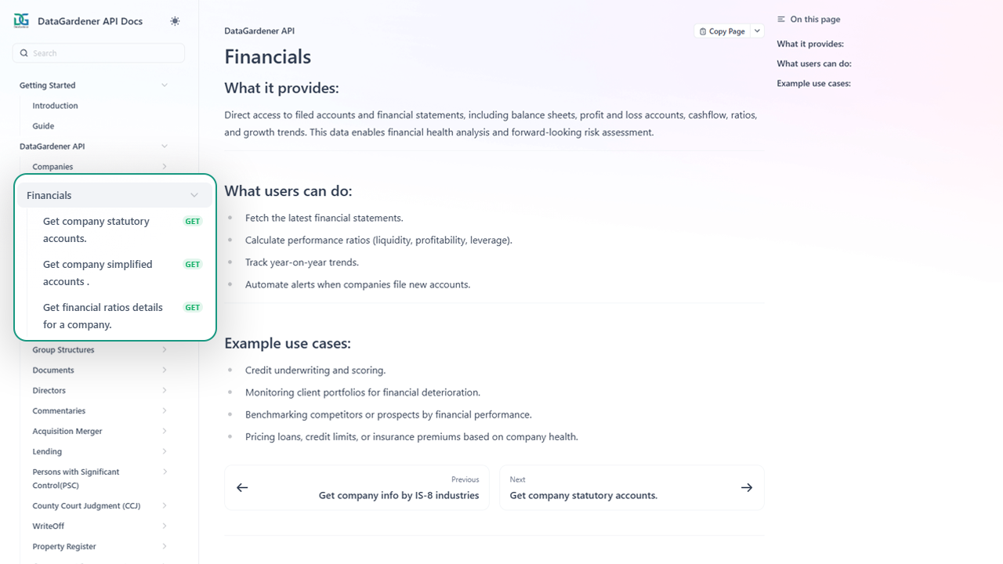
Task: Collapse the Getting Started section chevron
Action: pyautogui.click(x=165, y=85)
